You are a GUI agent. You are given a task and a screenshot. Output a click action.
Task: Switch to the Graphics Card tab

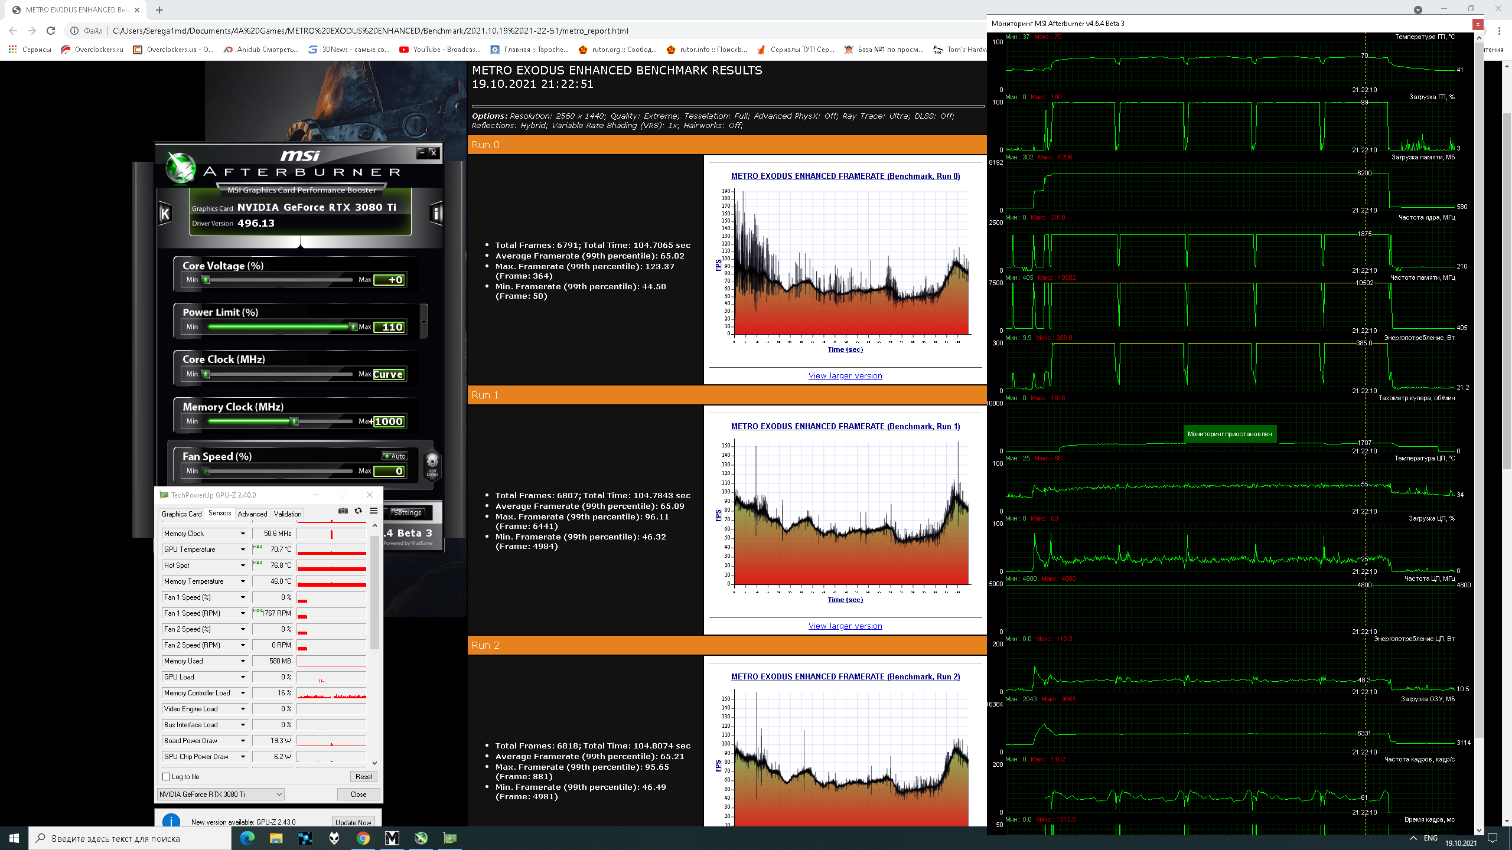pos(181,514)
